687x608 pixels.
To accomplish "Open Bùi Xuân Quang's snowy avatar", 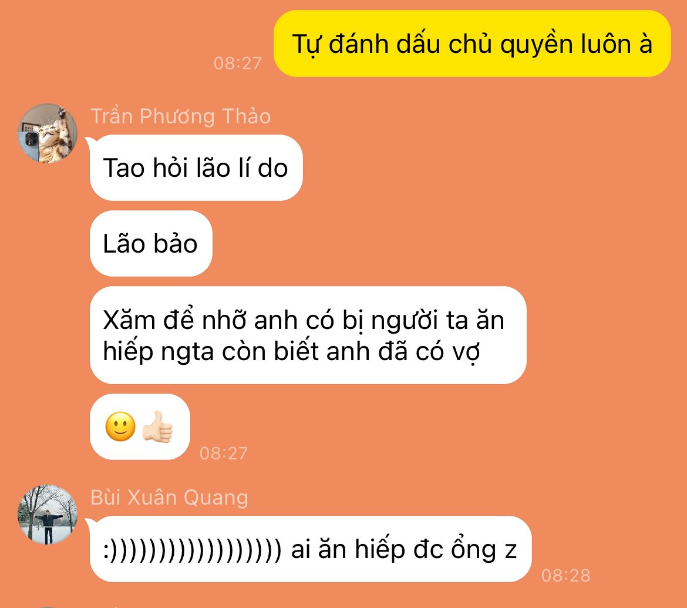I will [48, 515].
